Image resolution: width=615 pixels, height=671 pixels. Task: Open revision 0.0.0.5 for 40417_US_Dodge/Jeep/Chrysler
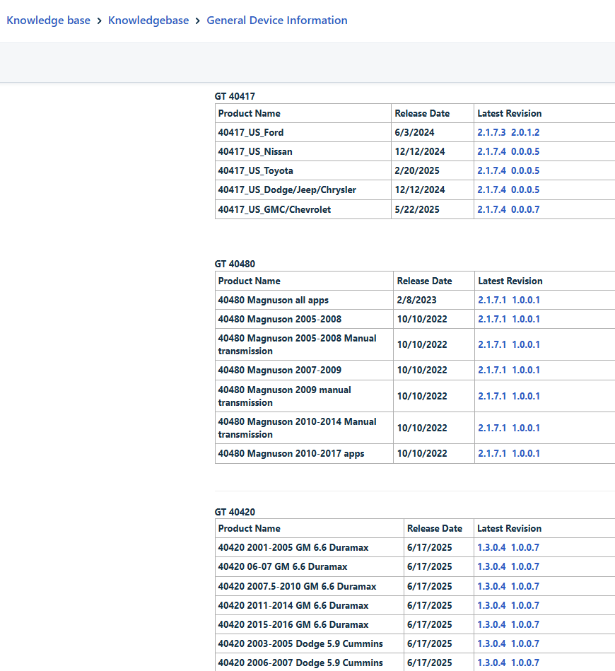pyautogui.click(x=525, y=189)
